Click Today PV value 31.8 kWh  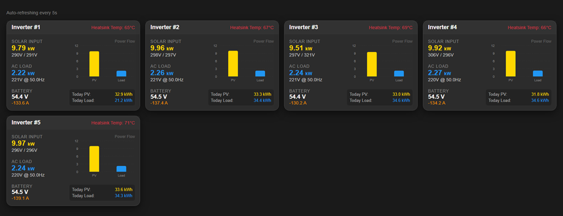540,94
